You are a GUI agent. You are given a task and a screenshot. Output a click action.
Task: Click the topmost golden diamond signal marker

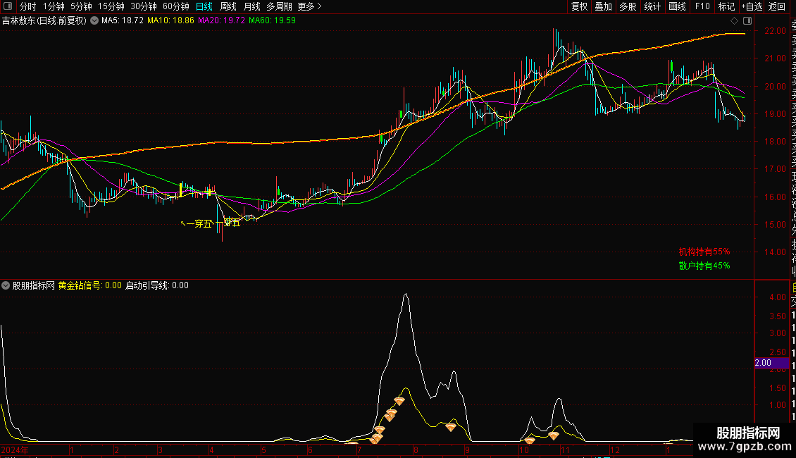399,401
